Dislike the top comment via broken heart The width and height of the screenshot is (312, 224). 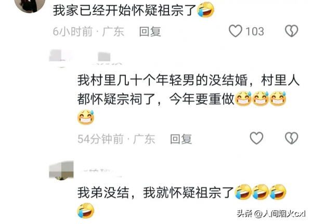292,31
